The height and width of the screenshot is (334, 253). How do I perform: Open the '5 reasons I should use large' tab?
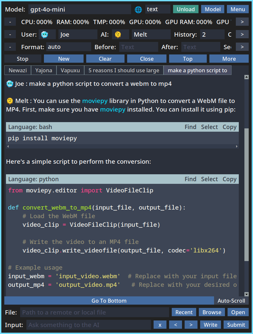click(124, 70)
